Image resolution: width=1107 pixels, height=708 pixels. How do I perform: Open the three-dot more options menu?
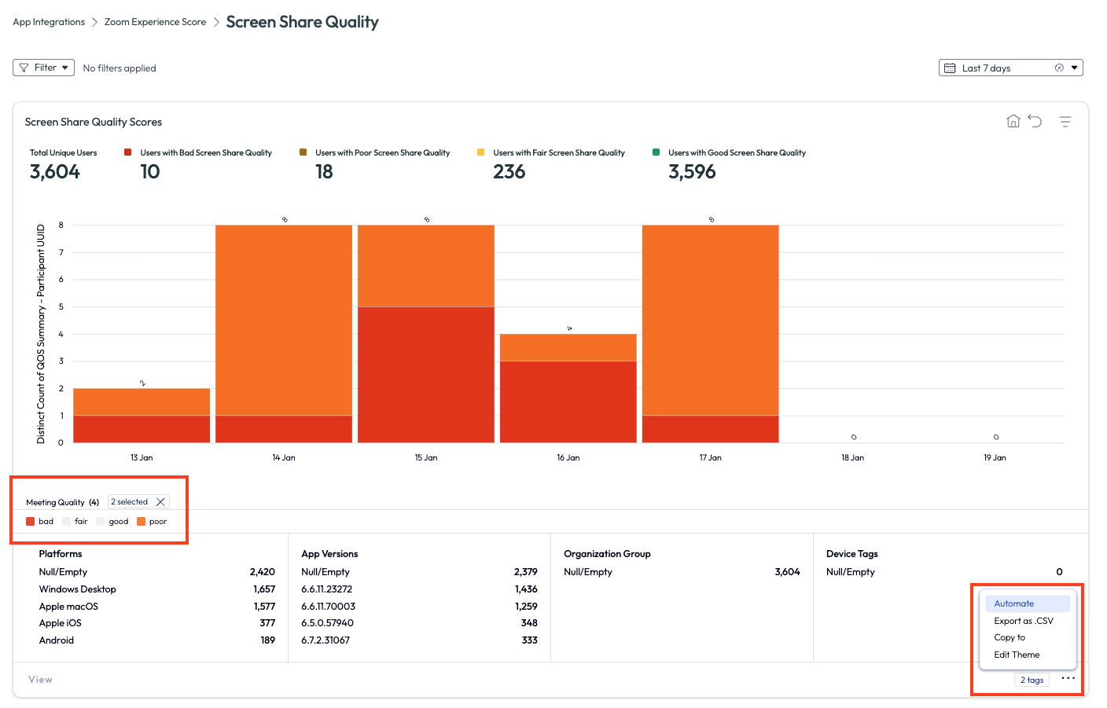[x=1068, y=679]
